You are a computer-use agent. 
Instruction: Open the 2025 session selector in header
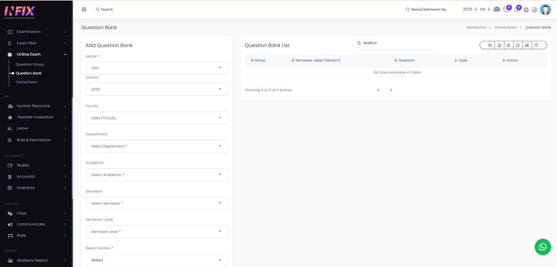coord(470,9)
